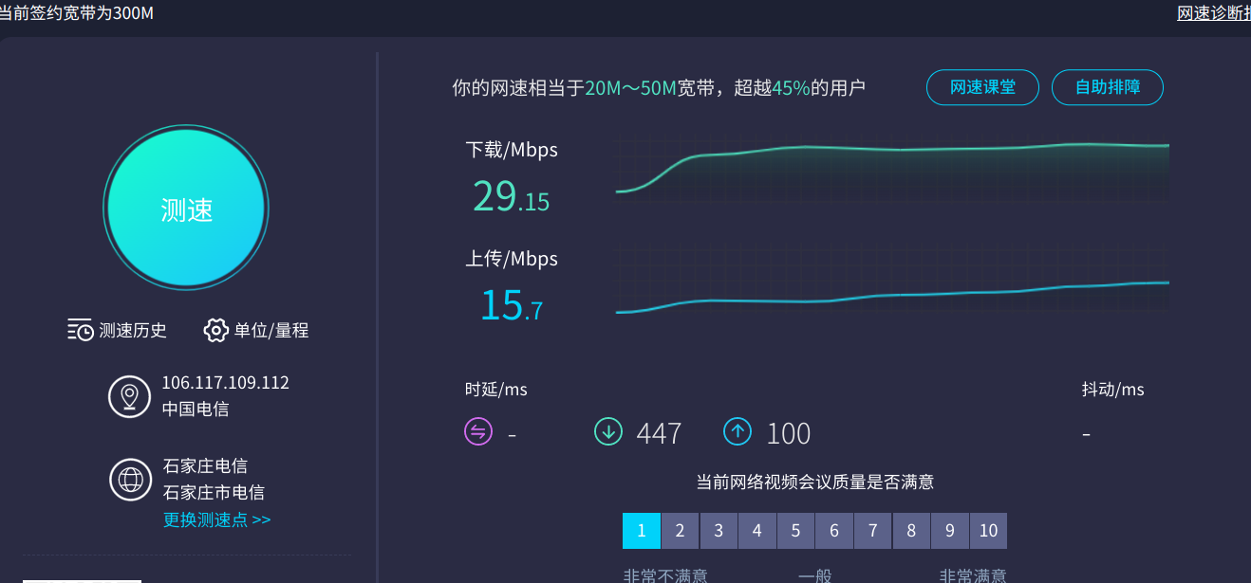Click the 当前网络视频会议质量是否满意 question text

click(x=815, y=482)
